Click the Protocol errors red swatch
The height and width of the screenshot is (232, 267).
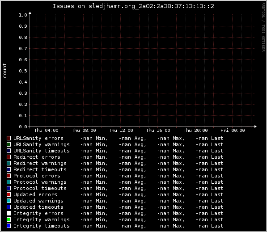(8, 176)
